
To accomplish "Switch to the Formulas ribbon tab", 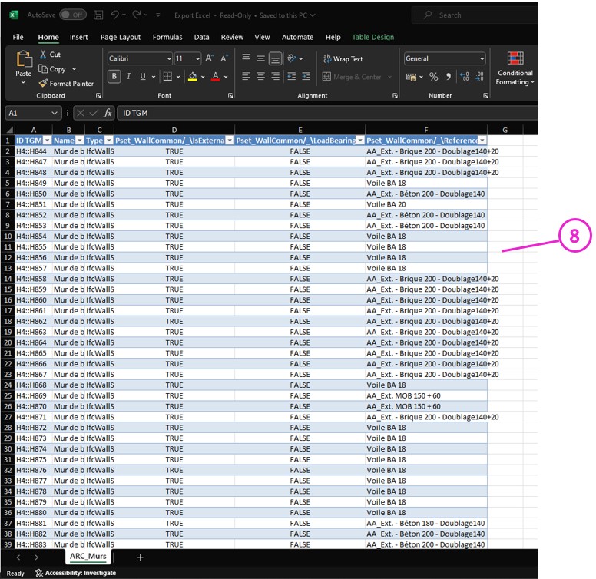I will (167, 37).
